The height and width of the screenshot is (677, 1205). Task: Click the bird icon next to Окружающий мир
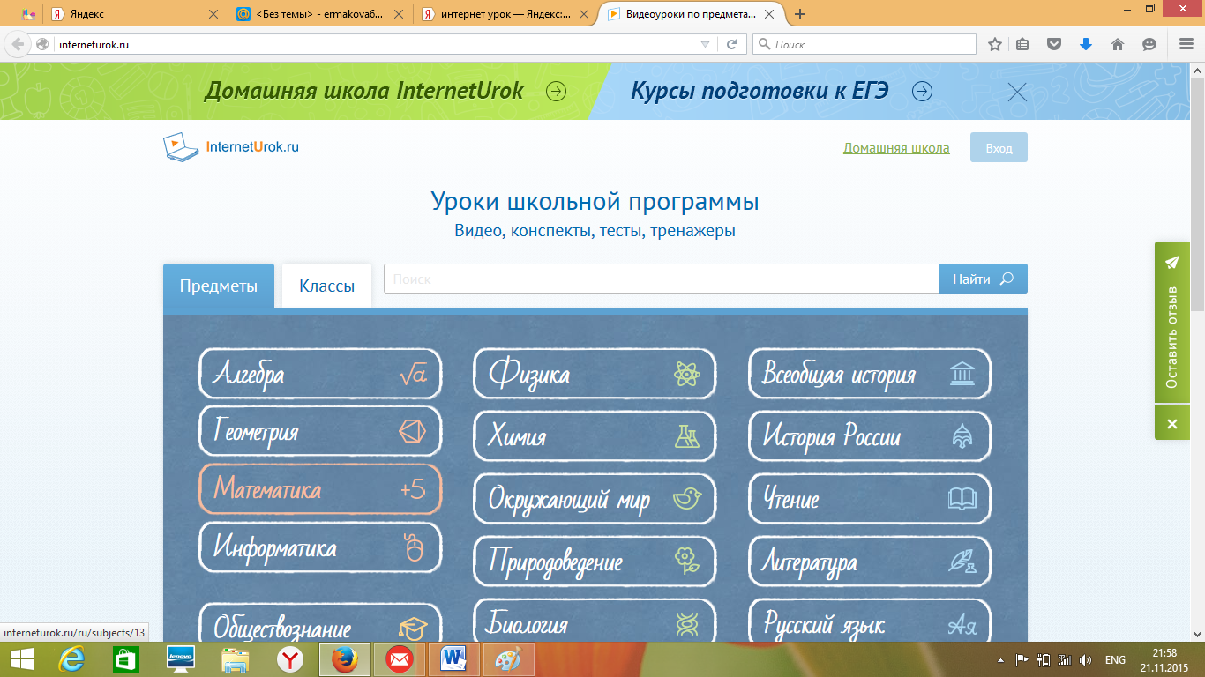pos(686,499)
